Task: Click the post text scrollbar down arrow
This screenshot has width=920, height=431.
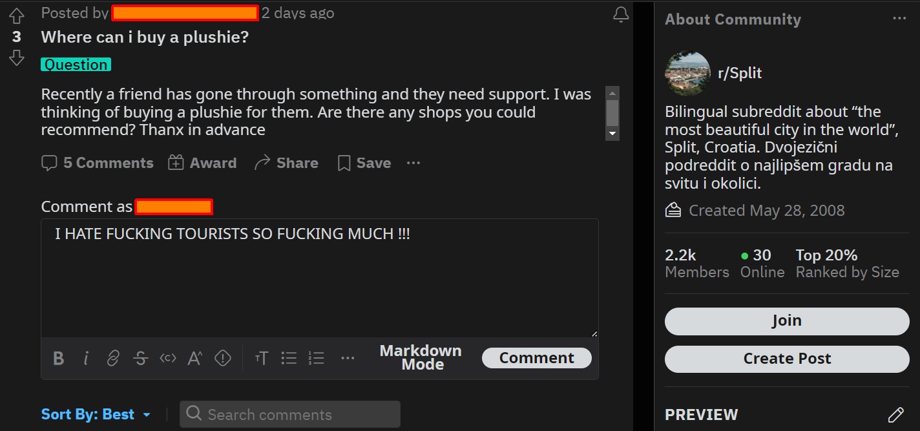Action: click(612, 134)
